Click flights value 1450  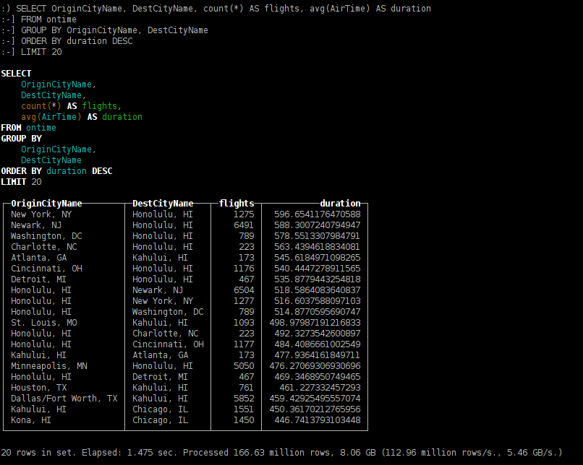point(244,420)
